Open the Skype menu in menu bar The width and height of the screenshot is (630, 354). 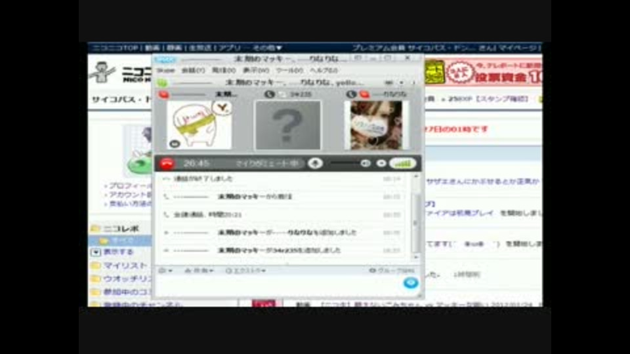[165, 71]
